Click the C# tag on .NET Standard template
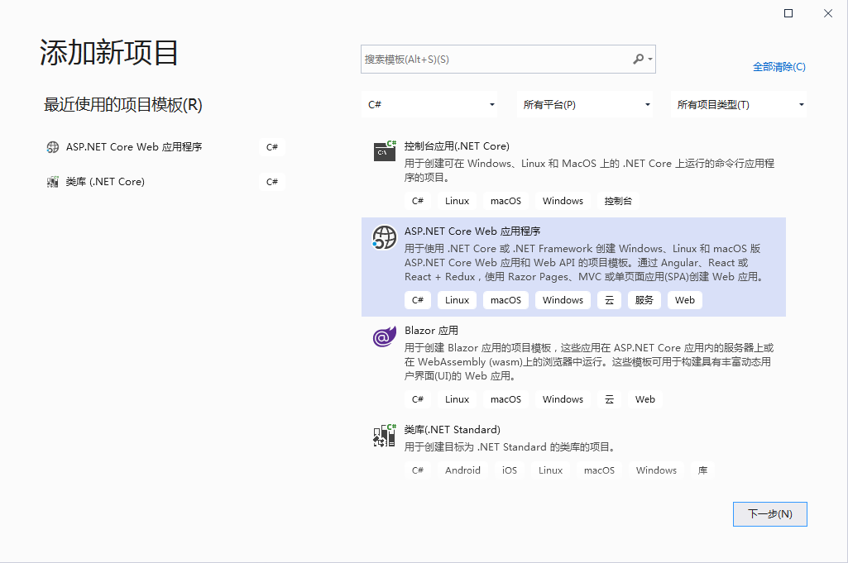848x563 pixels. coord(418,470)
